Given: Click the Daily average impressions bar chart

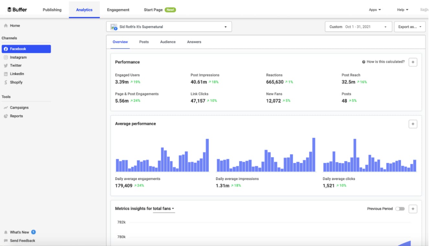Looking at the screenshot, I should click(x=266, y=155).
